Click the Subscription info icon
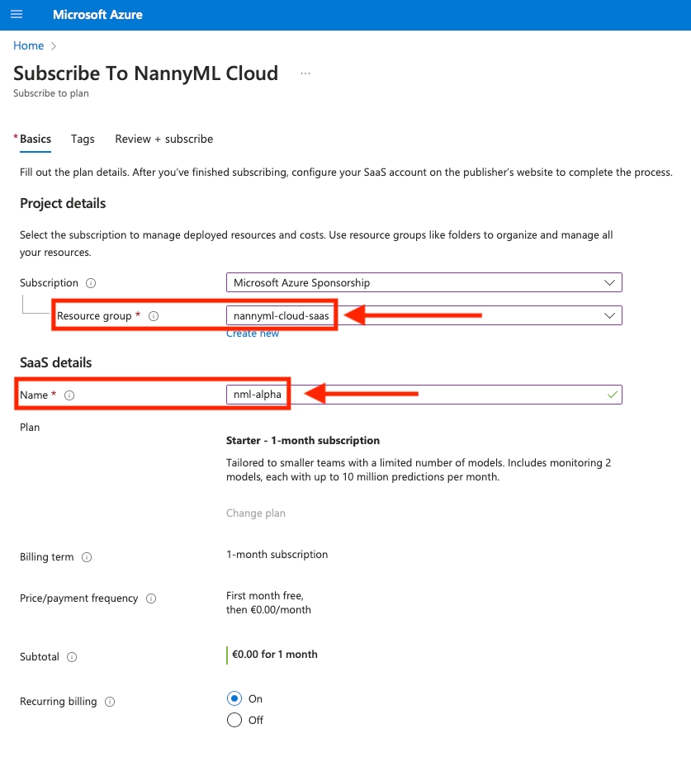The width and height of the screenshot is (691, 757). pos(91,283)
